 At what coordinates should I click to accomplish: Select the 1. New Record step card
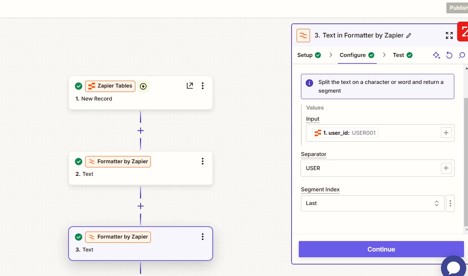pos(141,93)
